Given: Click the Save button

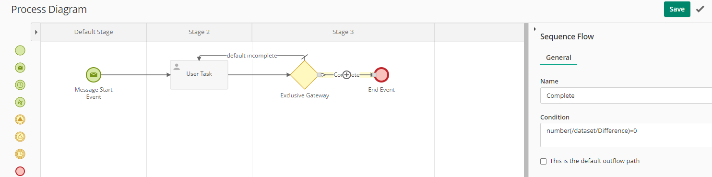Looking at the screenshot, I should tap(677, 9).
